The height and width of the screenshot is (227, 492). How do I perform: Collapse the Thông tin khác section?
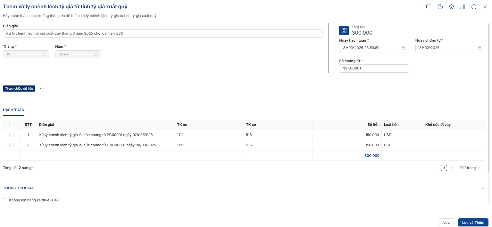[x=483, y=188]
